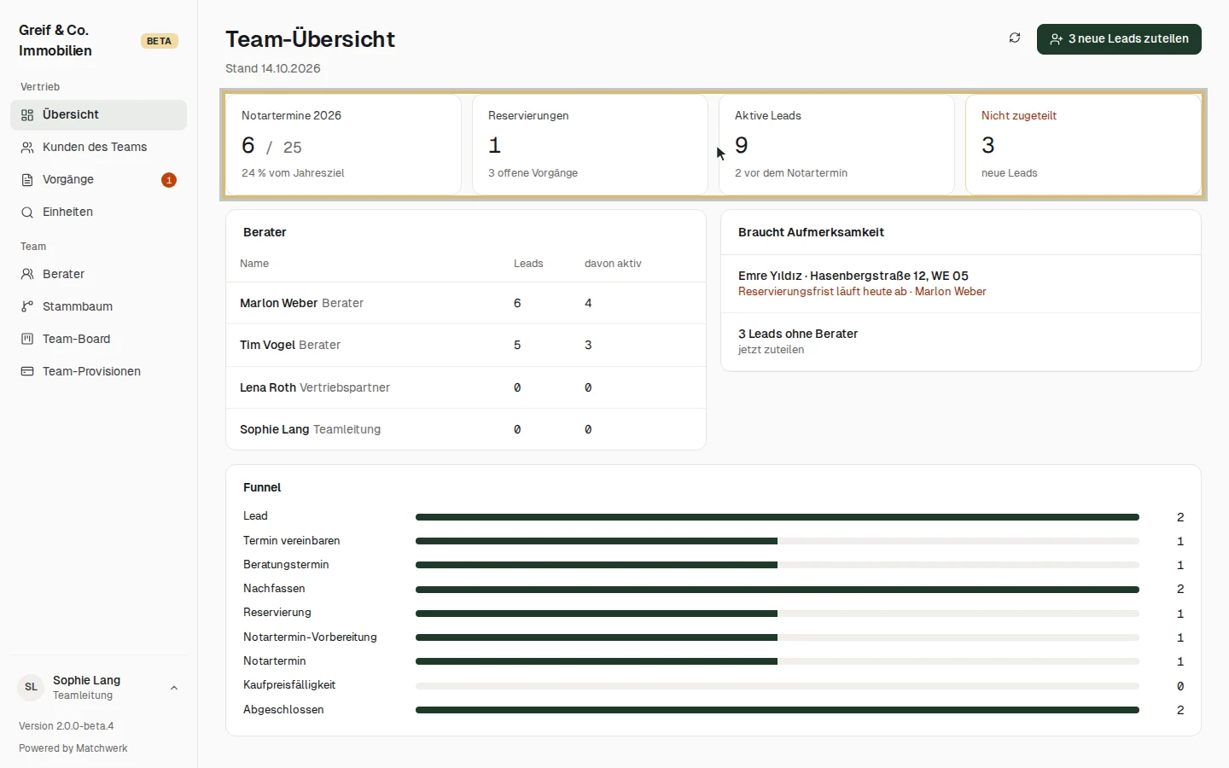Navigate to Einheiten

point(98,212)
